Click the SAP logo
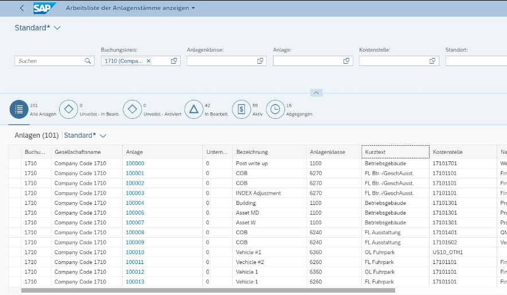The height and width of the screenshot is (295, 507). pyautogui.click(x=44, y=8)
